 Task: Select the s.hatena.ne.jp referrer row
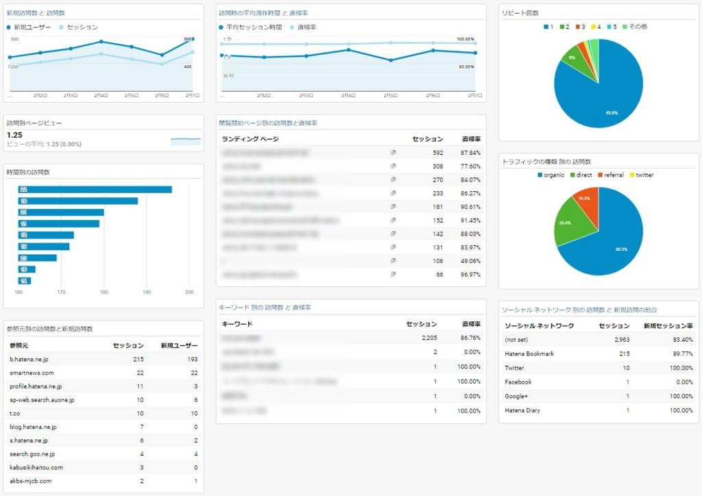pyautogui.click(x=104, y=440)
